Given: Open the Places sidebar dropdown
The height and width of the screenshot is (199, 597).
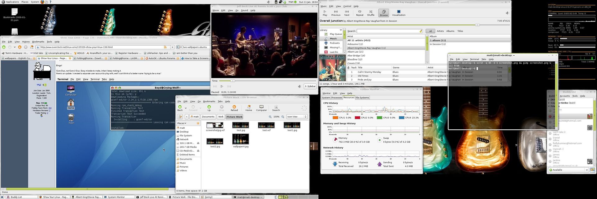Looking at the screenshot, I should (x=182, y=123).
